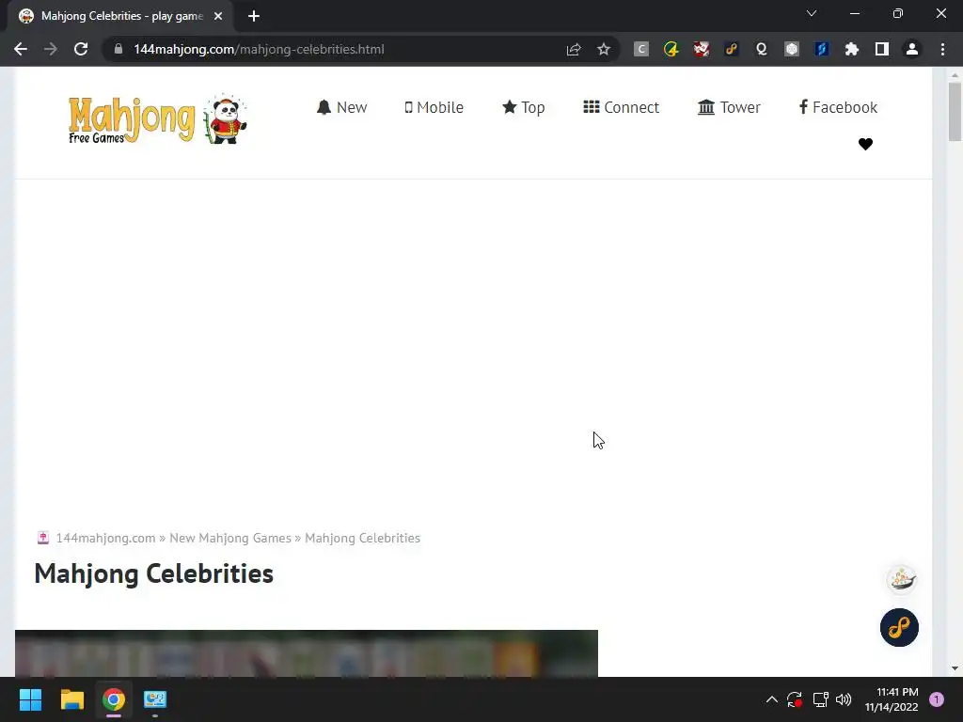Viewport: 963px width, 722px height.
Task: Click the vertical scrollbar thumb
Action: pos(955,113)
